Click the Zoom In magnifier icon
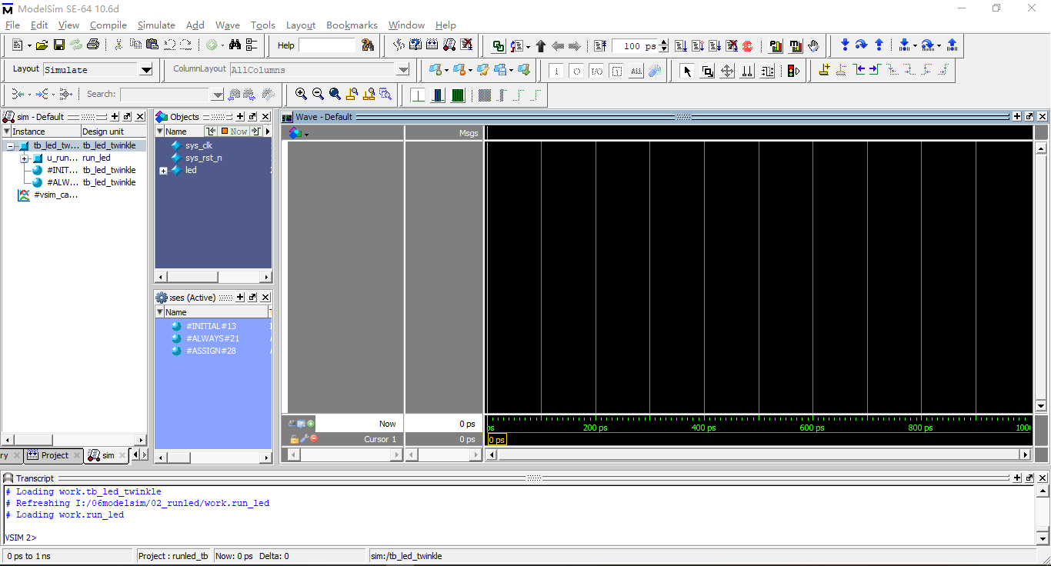The width and height of the screenshot is (1051, 566). pos(301,94)
